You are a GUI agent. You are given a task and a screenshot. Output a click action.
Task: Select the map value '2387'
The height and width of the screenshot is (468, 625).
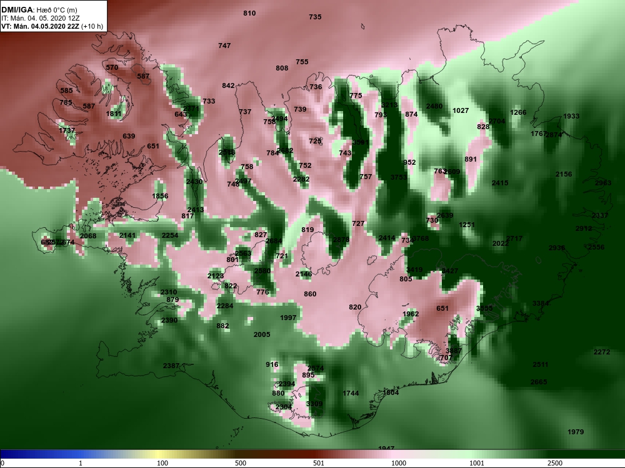171,365
